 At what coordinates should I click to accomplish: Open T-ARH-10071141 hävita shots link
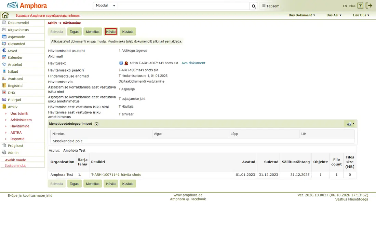116,175
